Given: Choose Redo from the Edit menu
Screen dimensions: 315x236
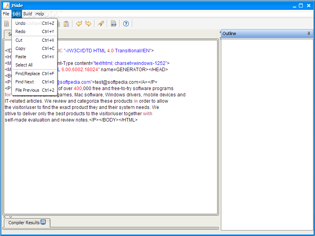Looking at the screenshot, I should click(x=35, y=31).
